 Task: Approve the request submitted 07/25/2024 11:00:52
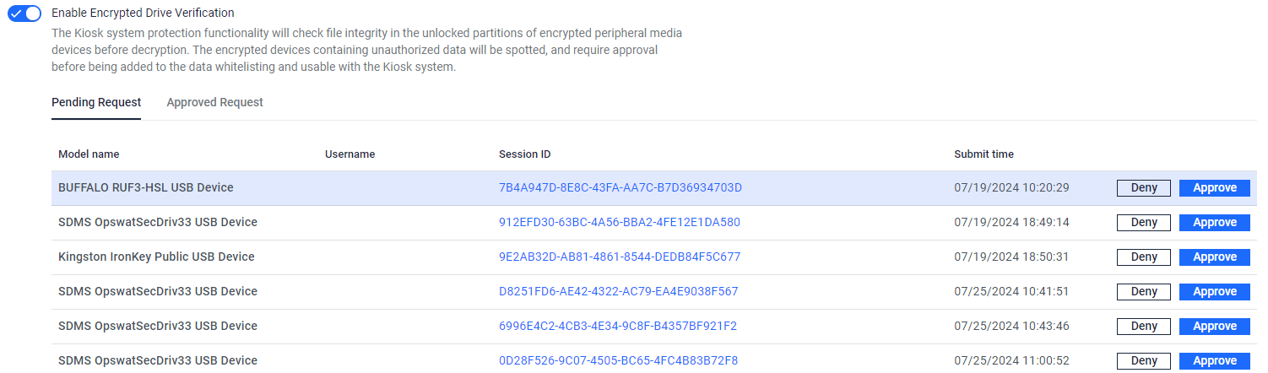1215,361
